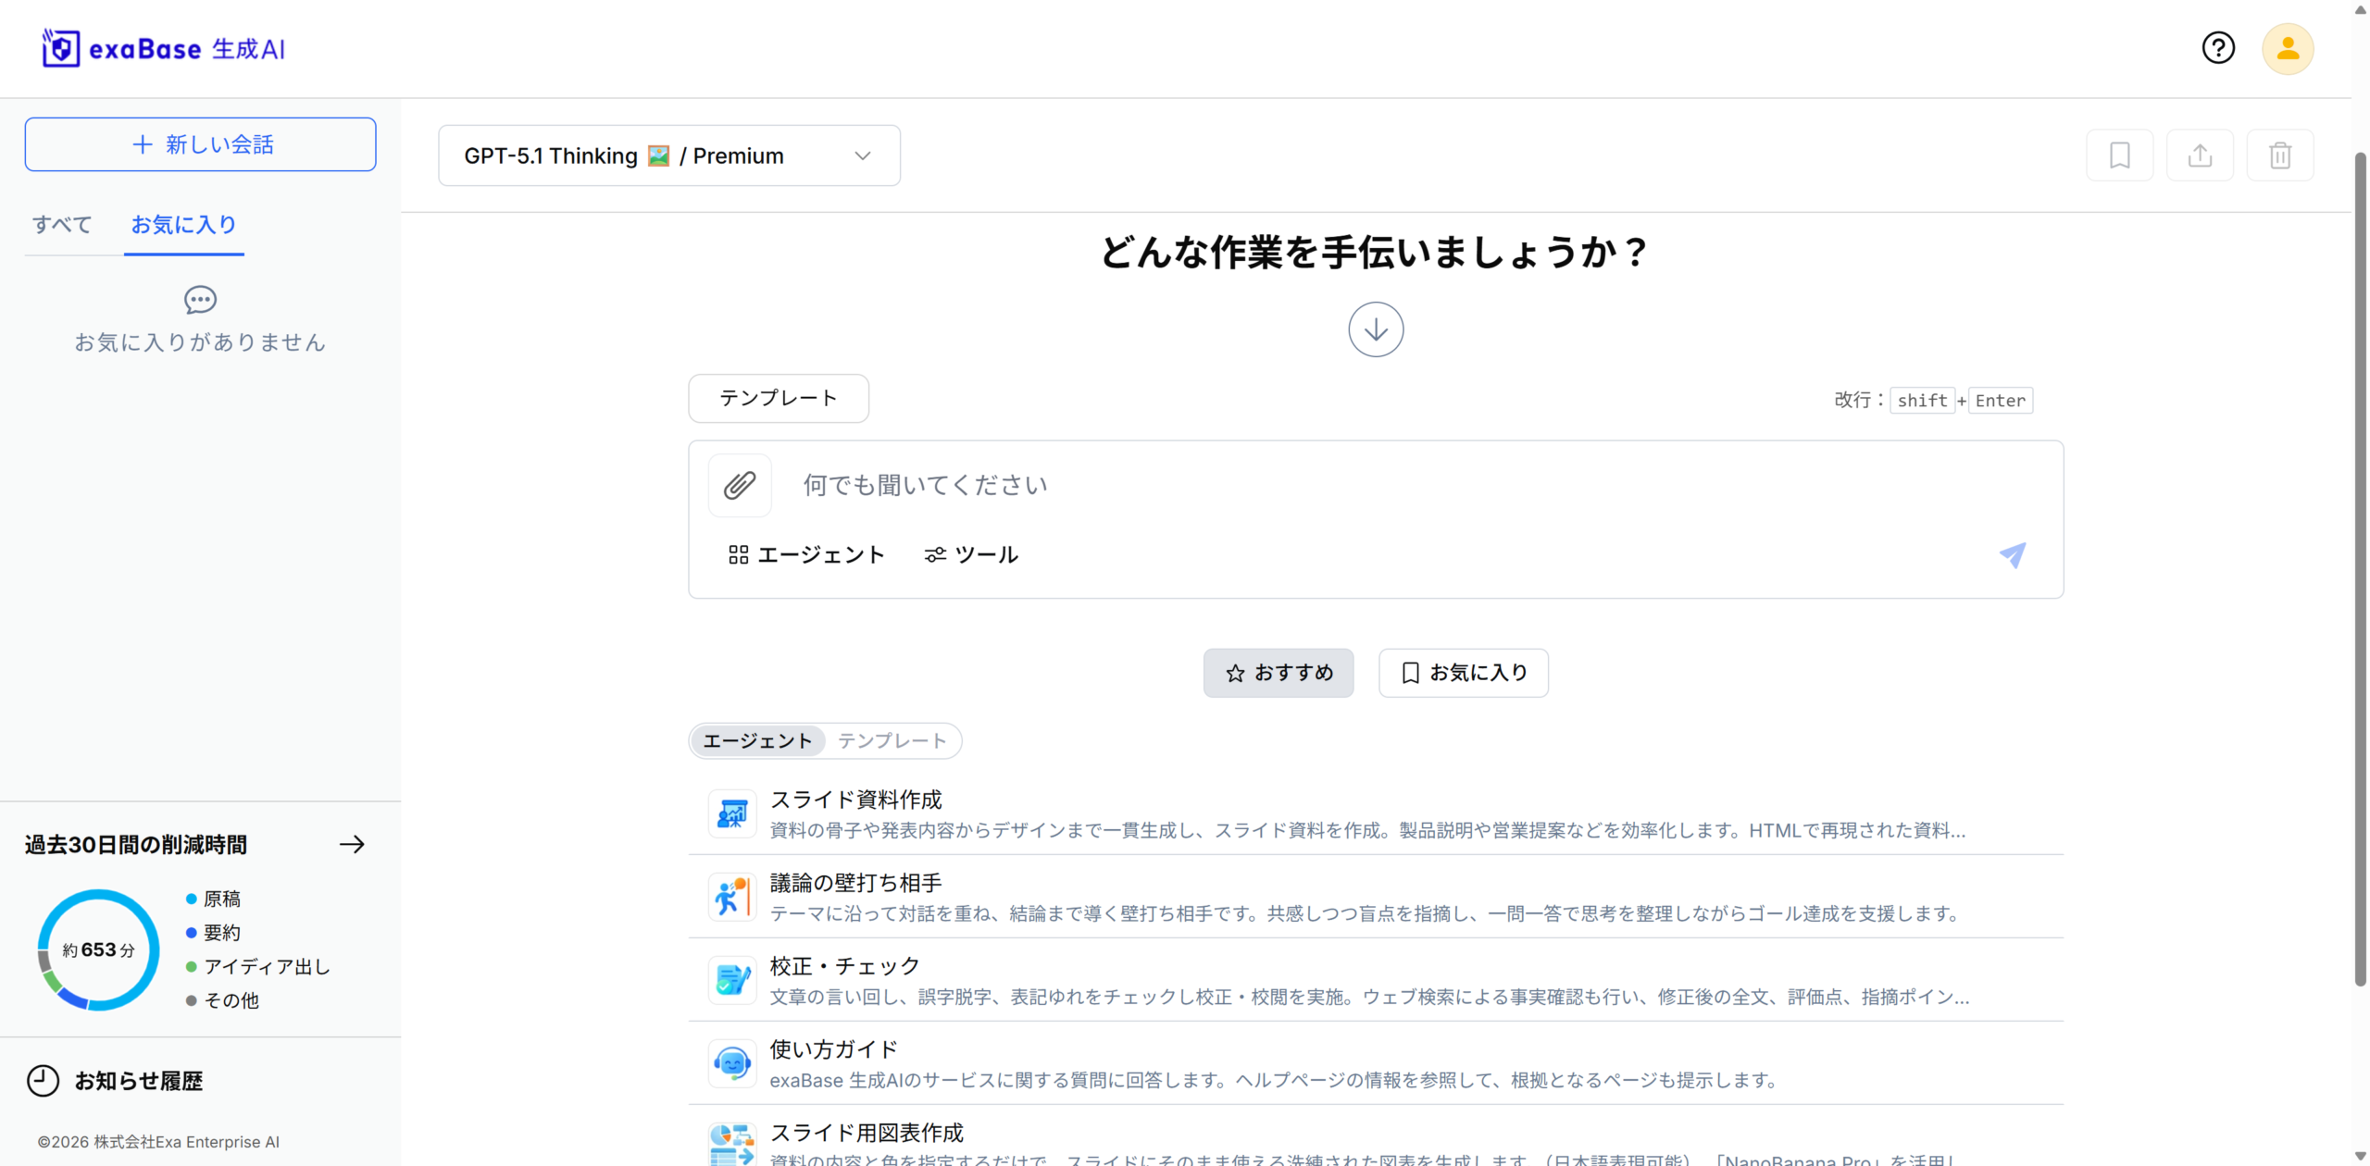Open お知らせ履歴 via the clock icon

point(43,1081)
